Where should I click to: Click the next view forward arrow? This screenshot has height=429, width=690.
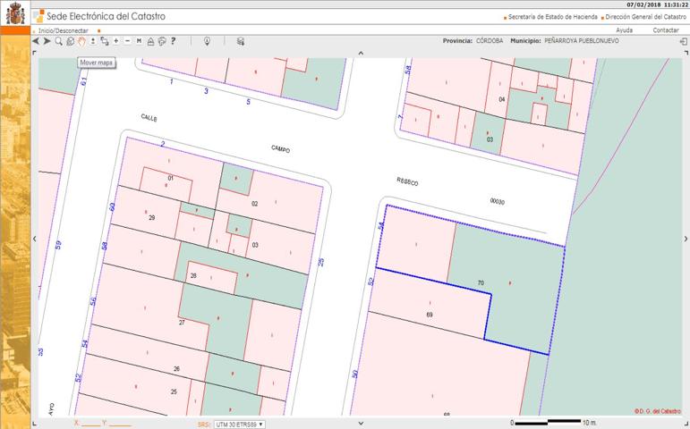(x=47, y=41)
